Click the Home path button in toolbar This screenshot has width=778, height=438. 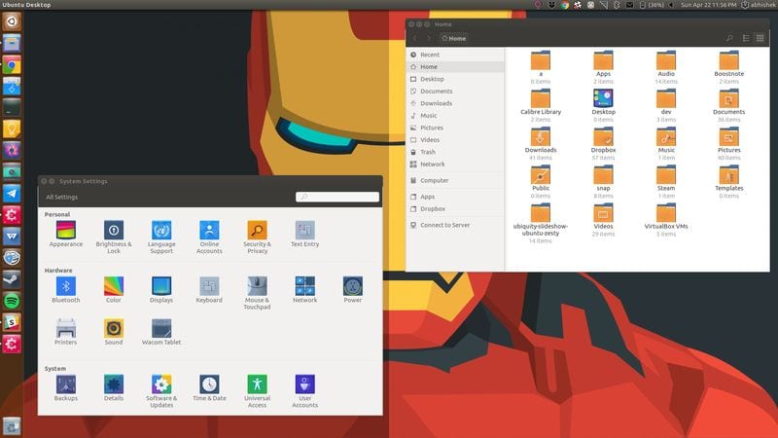pyautogui.click(x=453, y=38)
